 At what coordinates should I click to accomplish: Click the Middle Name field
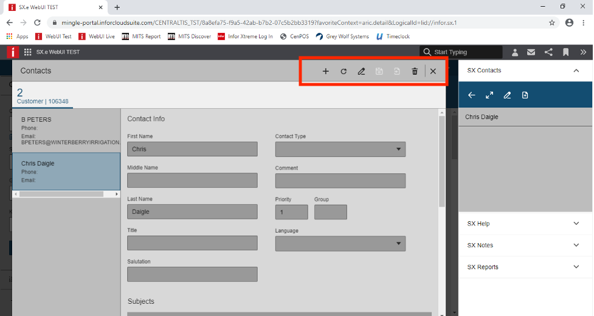(192, 180)
